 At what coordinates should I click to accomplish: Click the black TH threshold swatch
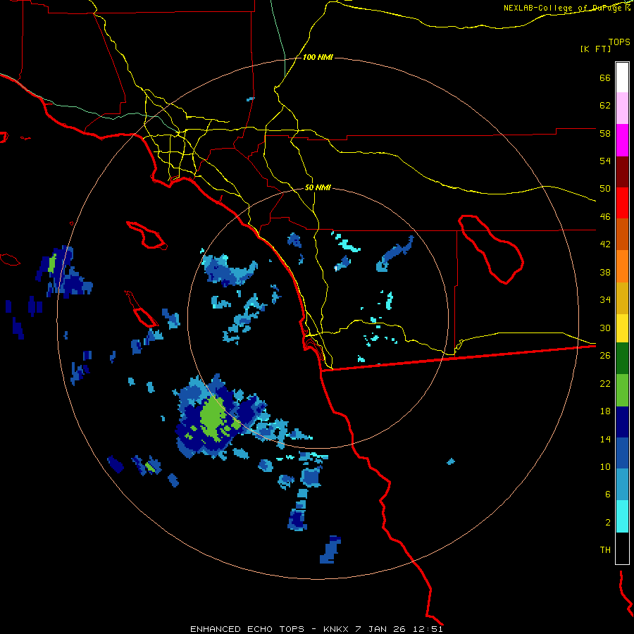coord(622,548)
